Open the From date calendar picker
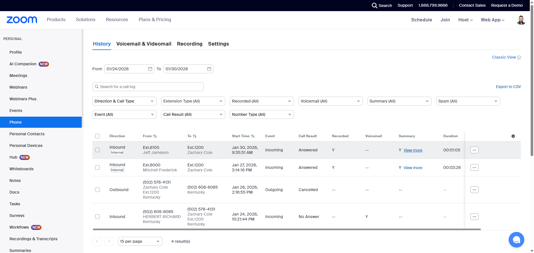This screenshot has height=253, width=534. pos(150,69)
